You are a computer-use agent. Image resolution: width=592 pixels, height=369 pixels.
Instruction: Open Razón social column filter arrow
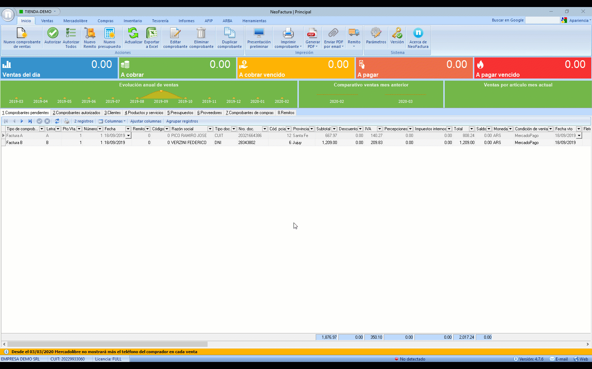[x=210, y=129]
